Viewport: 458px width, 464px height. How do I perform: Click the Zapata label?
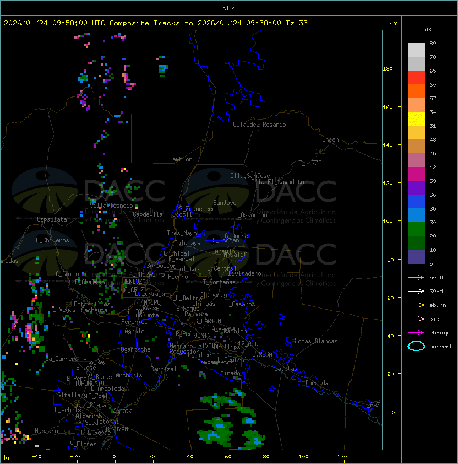(x=122, y=411)
